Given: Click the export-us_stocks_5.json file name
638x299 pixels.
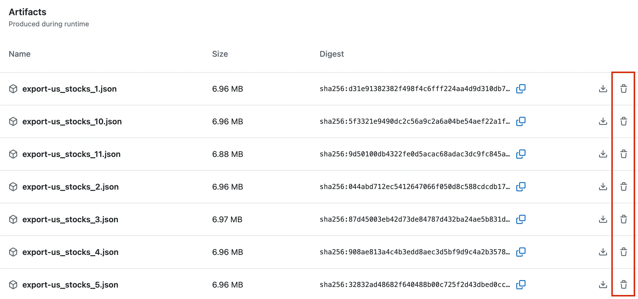Looking at the screenshot, I should tap(70, 285).
